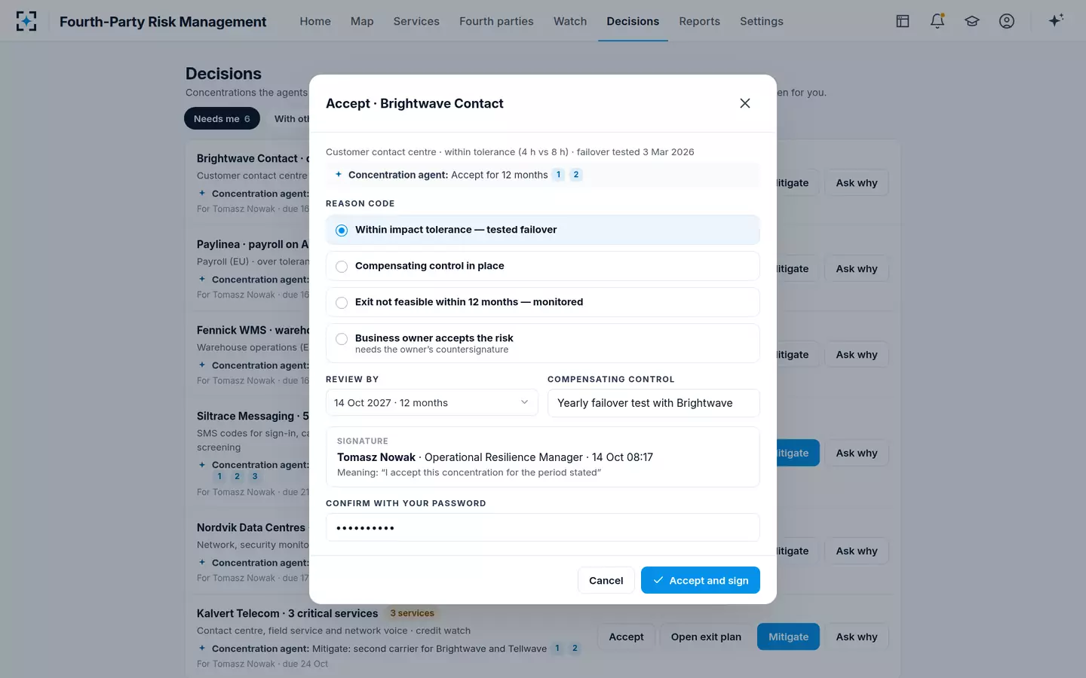
Task: Cancel the accept dialog
Action: pyautogui.click(x=606, y=580)
